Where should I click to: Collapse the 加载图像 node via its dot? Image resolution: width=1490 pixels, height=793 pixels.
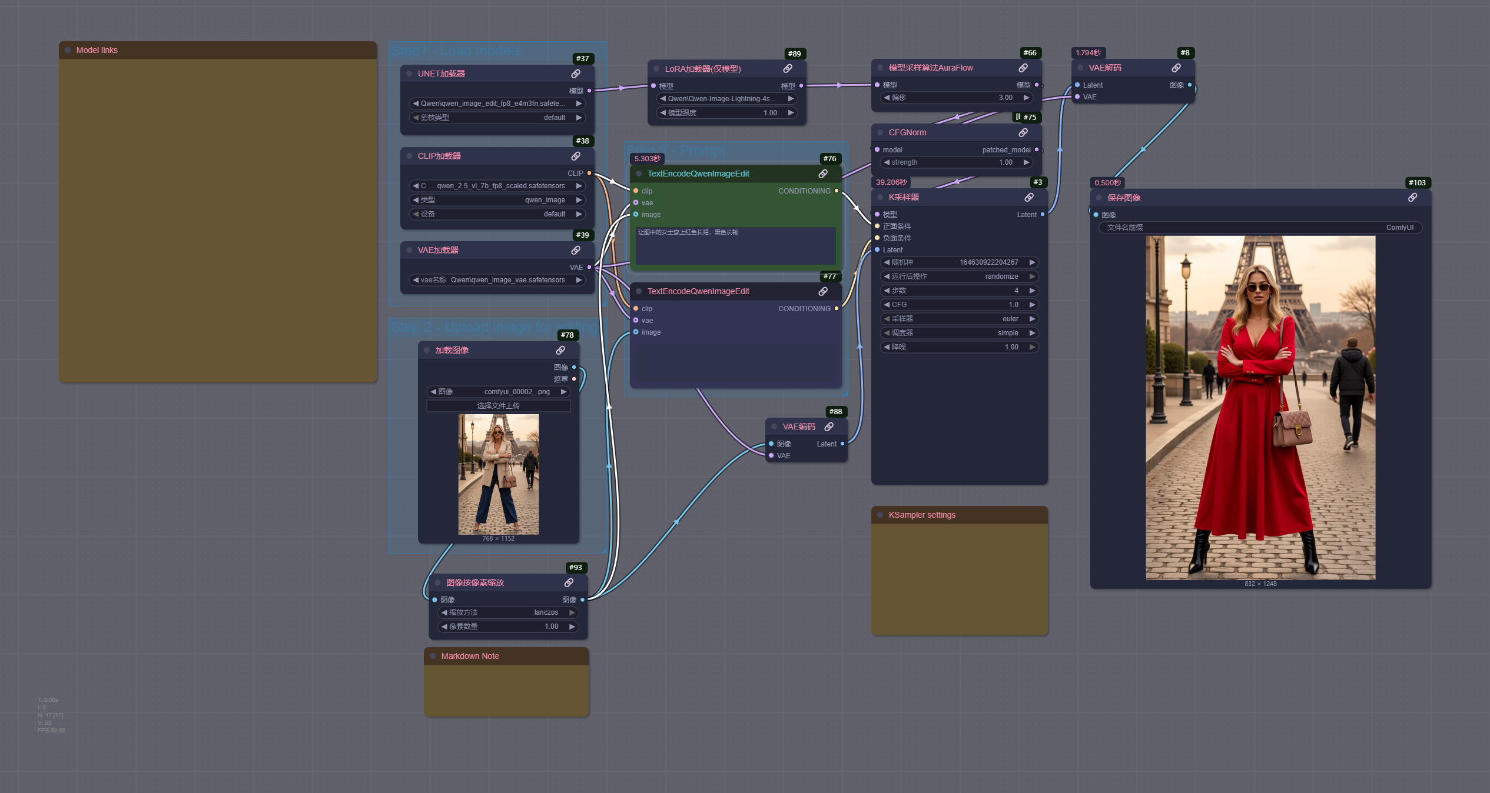click(x=427, y=350)
